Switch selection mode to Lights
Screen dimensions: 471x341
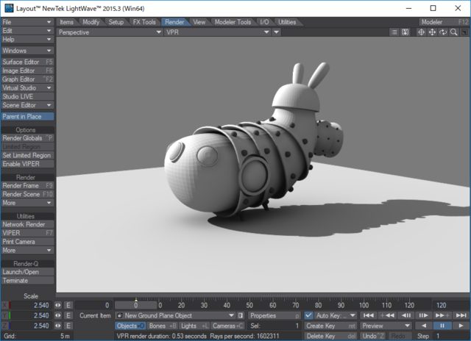(x=194, y=326)
